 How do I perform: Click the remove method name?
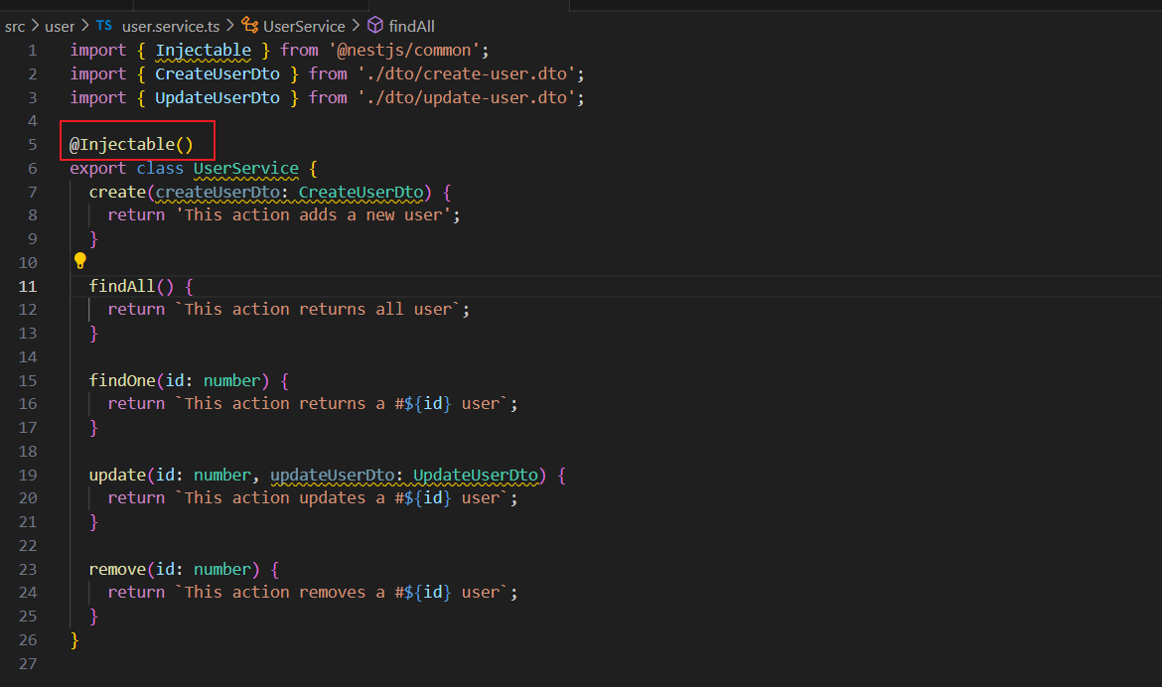pos(117,569)
